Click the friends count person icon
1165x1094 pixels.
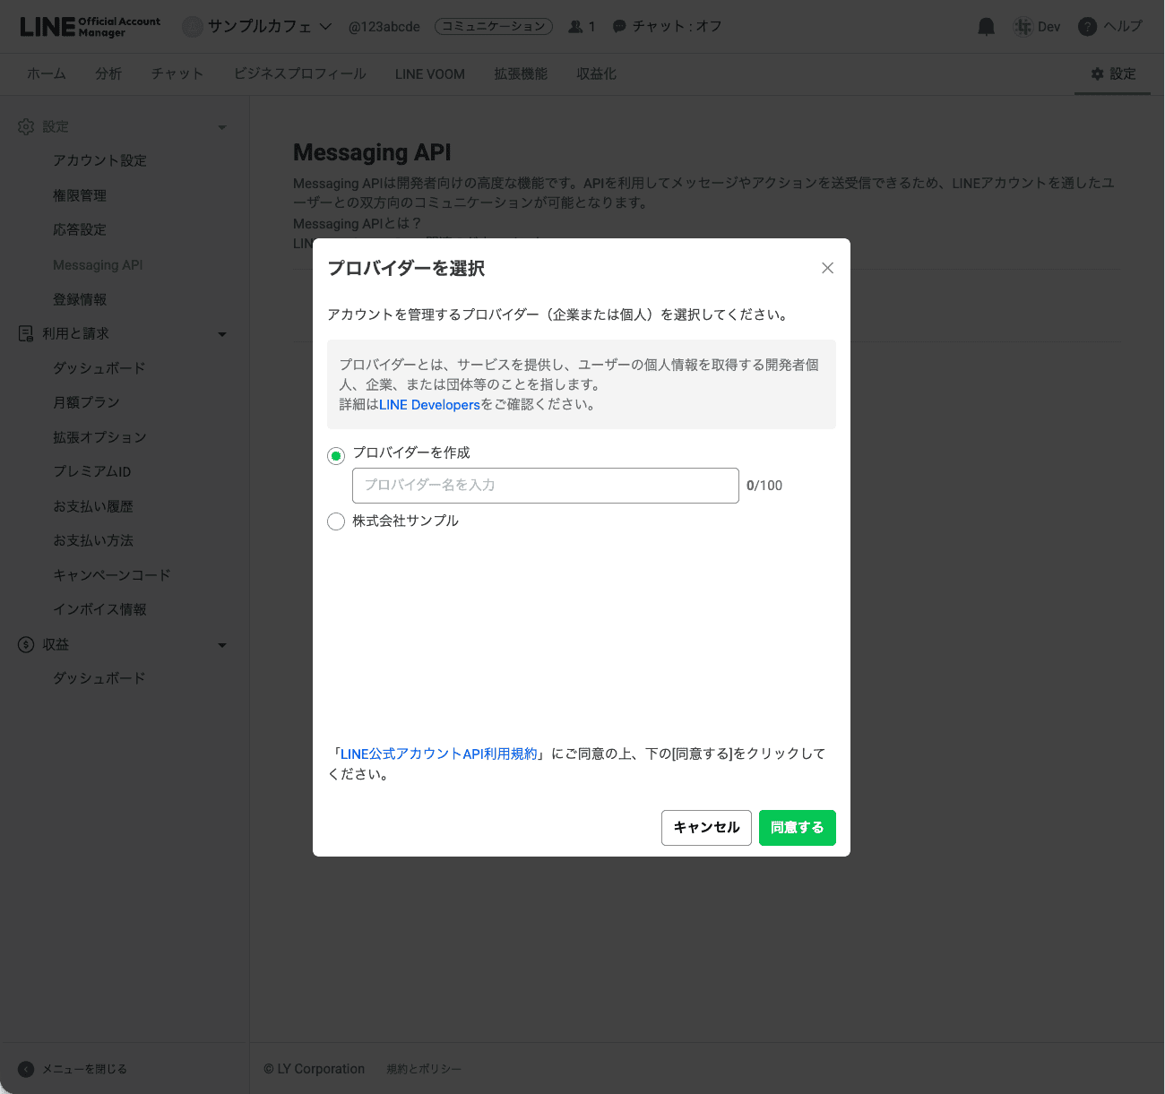point(574,27)
